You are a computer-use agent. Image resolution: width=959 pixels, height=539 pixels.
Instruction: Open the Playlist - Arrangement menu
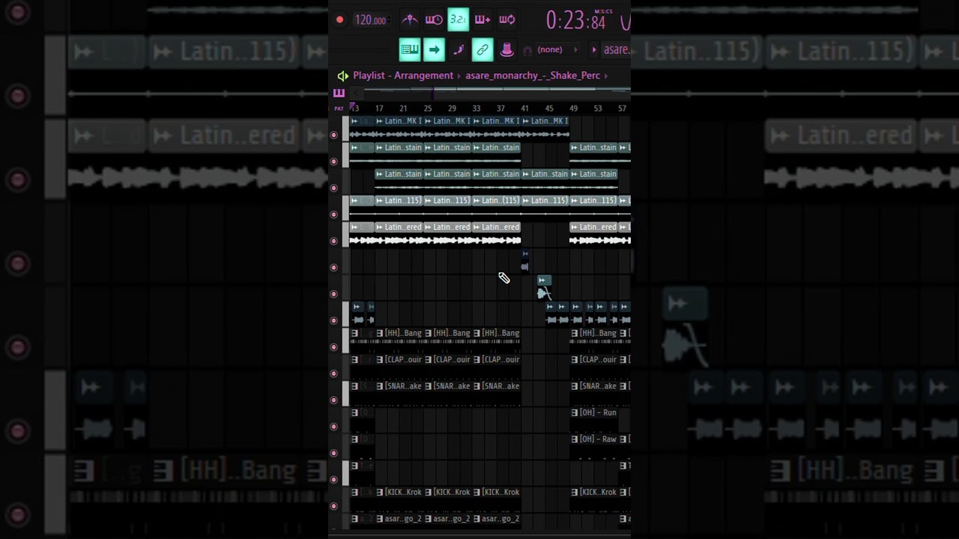coord(403,76)
